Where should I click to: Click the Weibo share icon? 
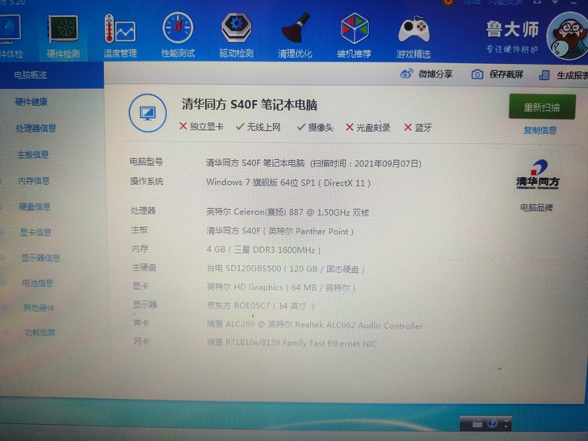tap(406, 73)
